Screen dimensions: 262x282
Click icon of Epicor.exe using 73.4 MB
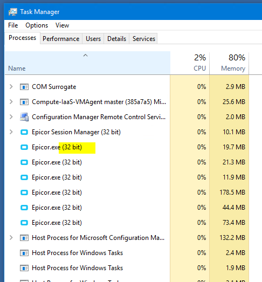click(x=24, y=223)
